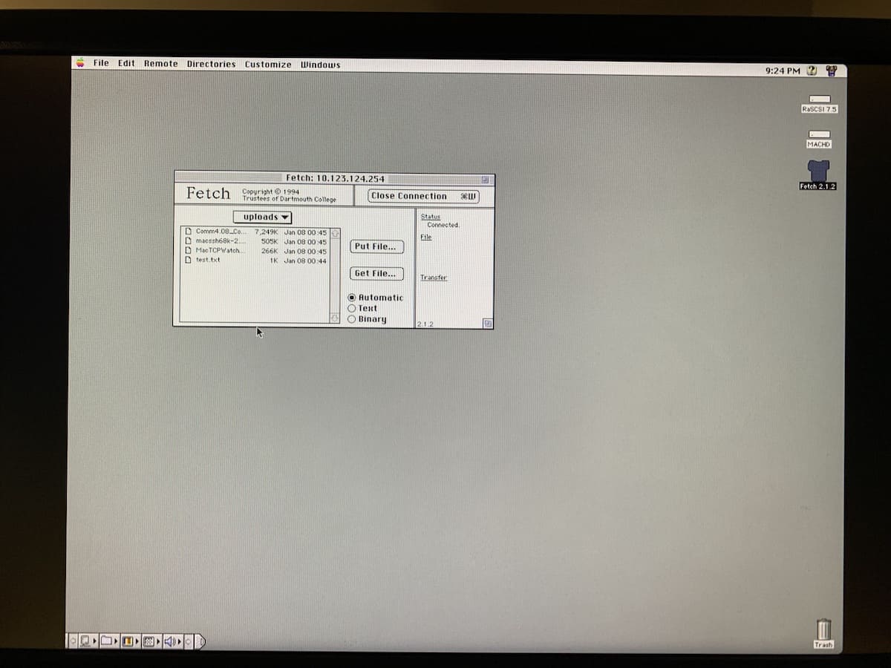The image size is (891, 668).
Task: Click the Put File... button
Action: pyautogui.click(x=376, y=246)
